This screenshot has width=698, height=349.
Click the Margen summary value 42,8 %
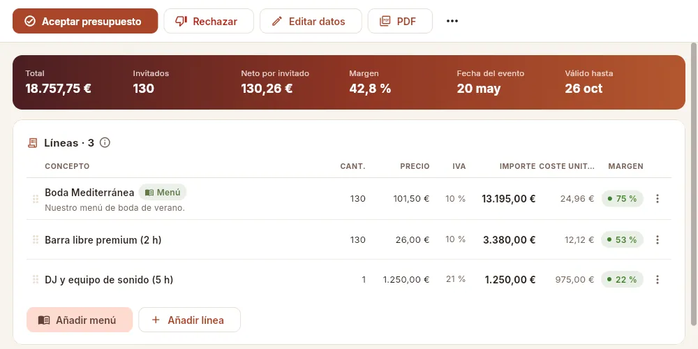pyautogui.click(x=370, y=88)
